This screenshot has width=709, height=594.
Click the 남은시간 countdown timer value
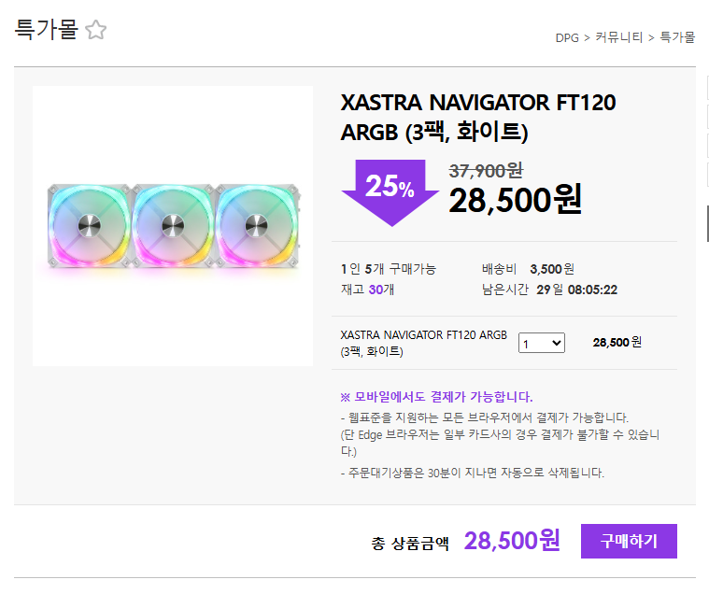(x=576, y=290)
